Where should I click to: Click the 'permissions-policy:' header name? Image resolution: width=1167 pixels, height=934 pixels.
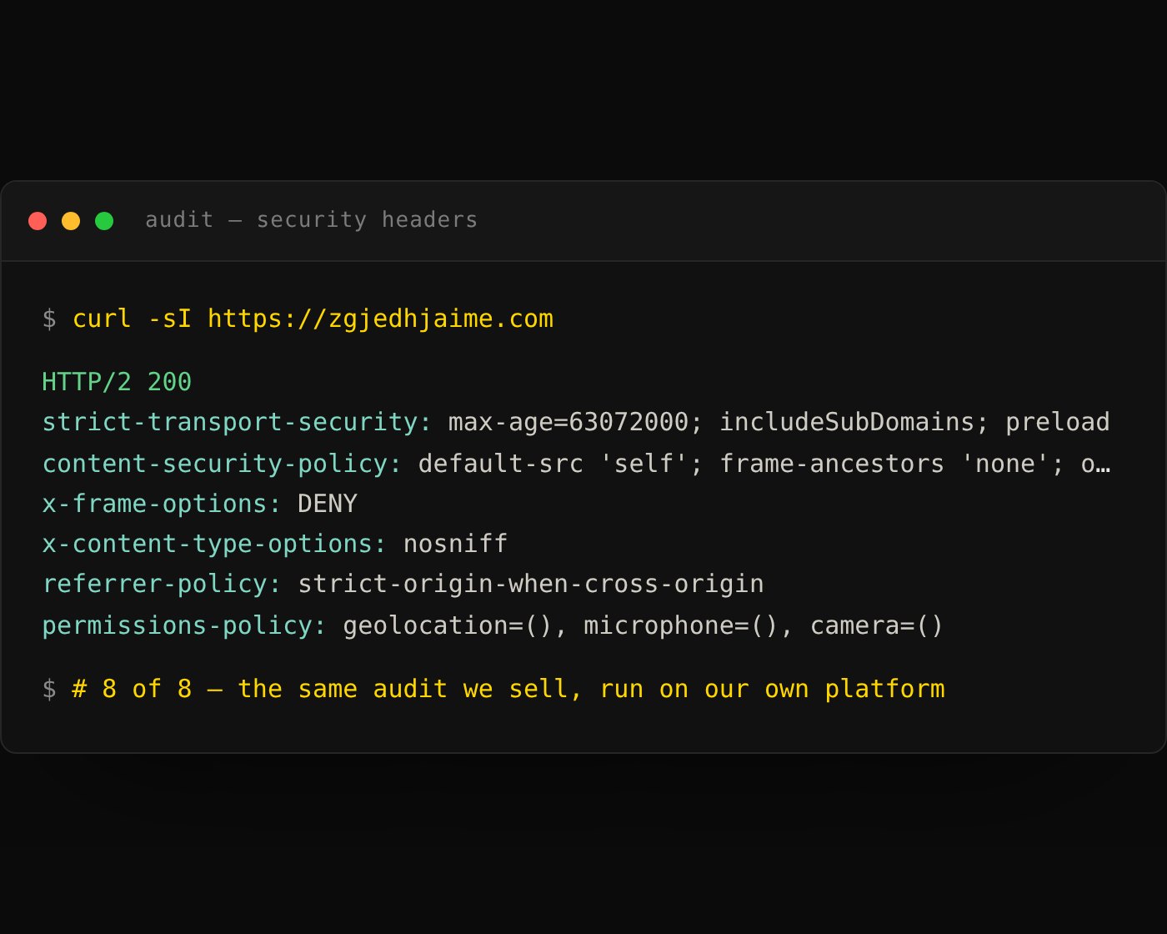pos(184,625)
